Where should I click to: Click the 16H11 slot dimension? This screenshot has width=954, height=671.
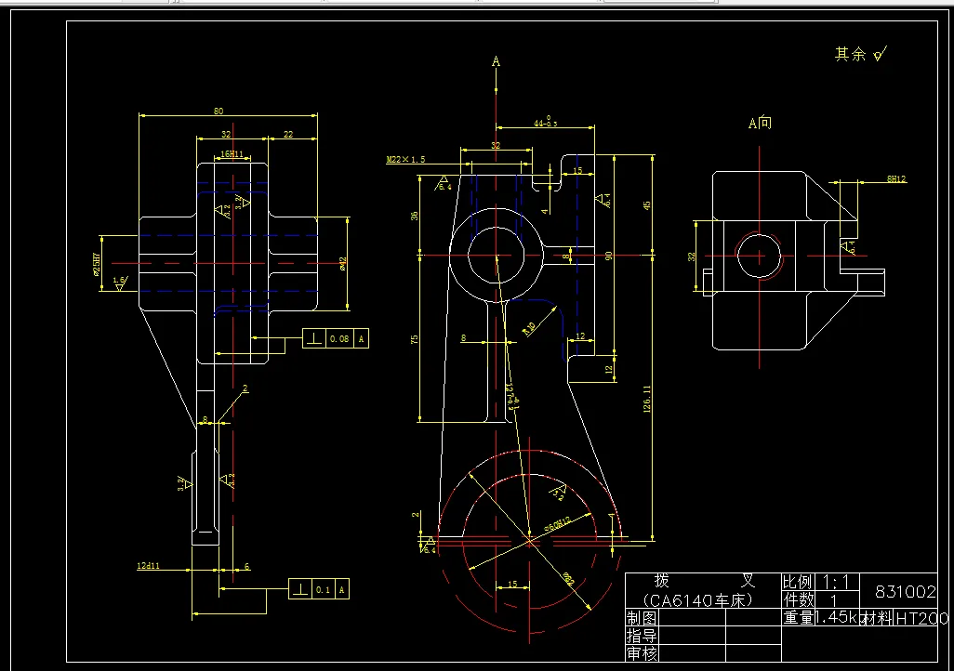232,154
